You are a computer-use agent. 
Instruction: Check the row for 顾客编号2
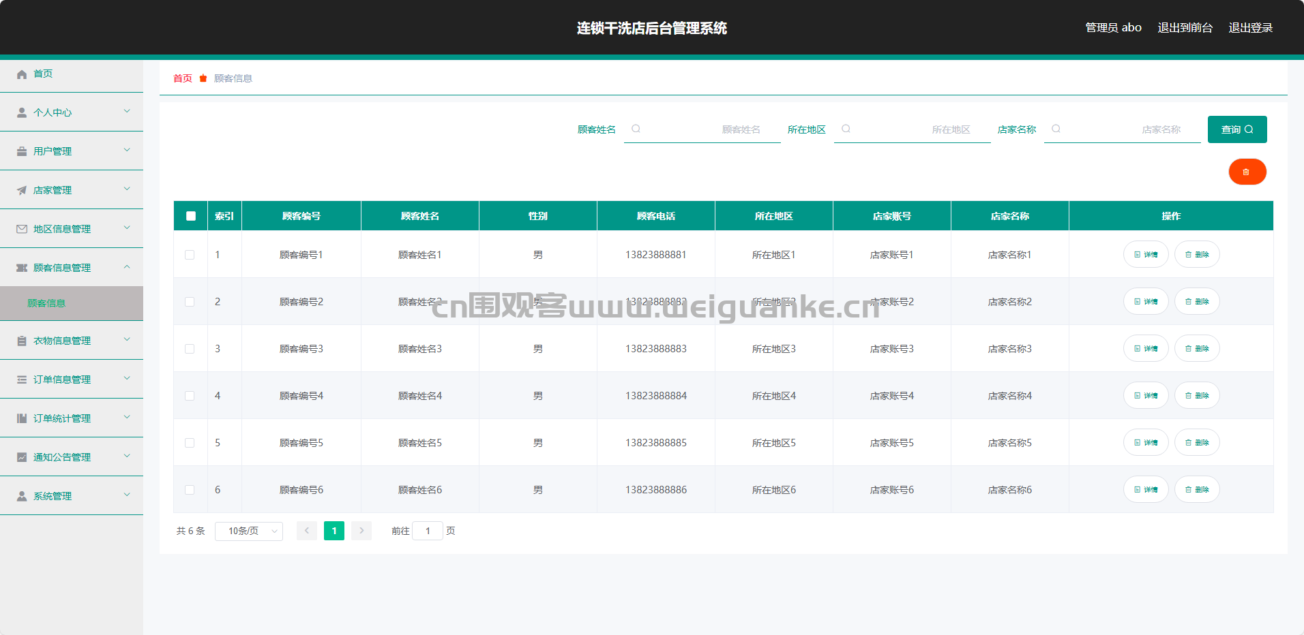click(x=190, y=302)
